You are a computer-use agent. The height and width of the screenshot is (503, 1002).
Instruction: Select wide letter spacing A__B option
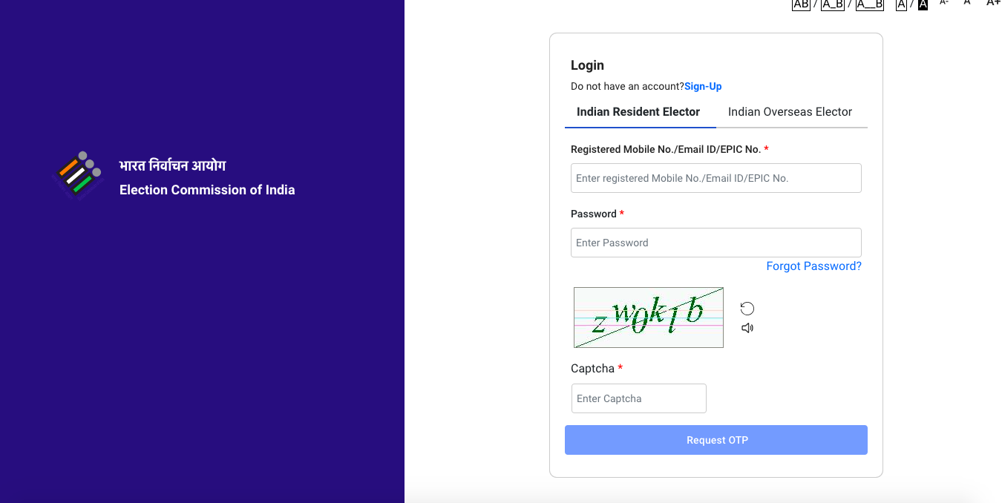coord(869,4)
